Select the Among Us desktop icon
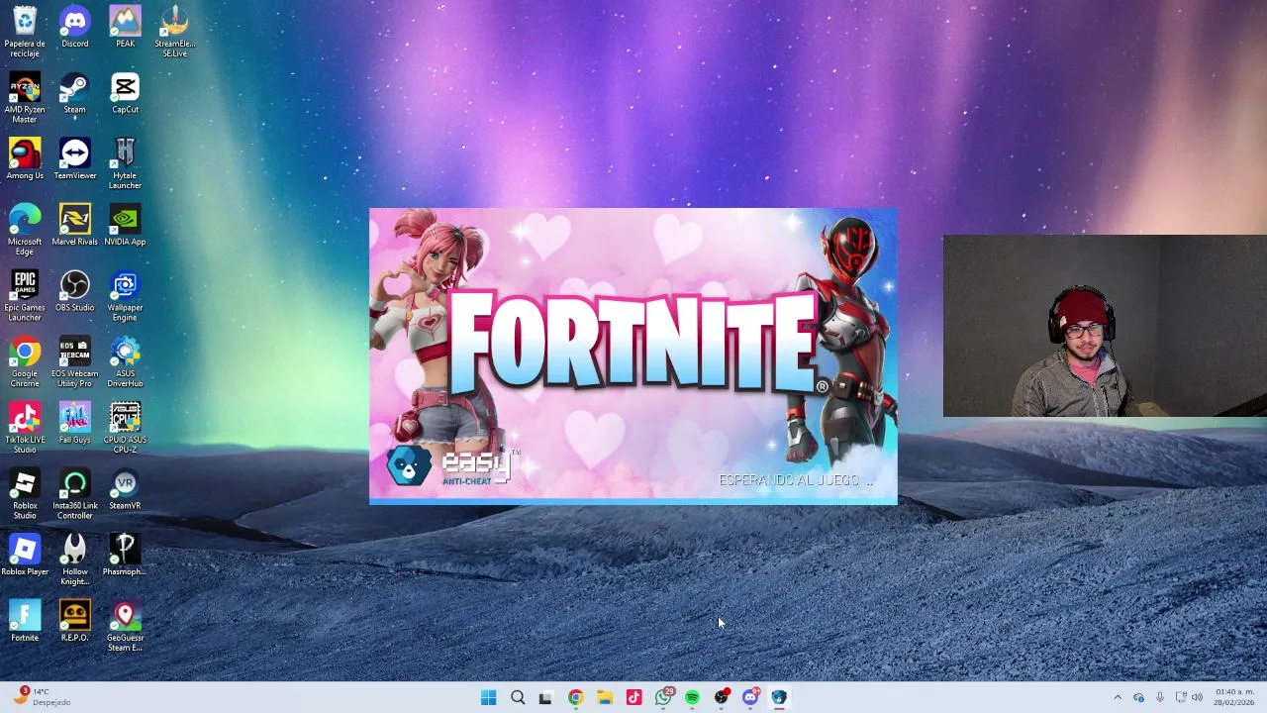This screenshot has height=713, width=1267. coord(25,159)
